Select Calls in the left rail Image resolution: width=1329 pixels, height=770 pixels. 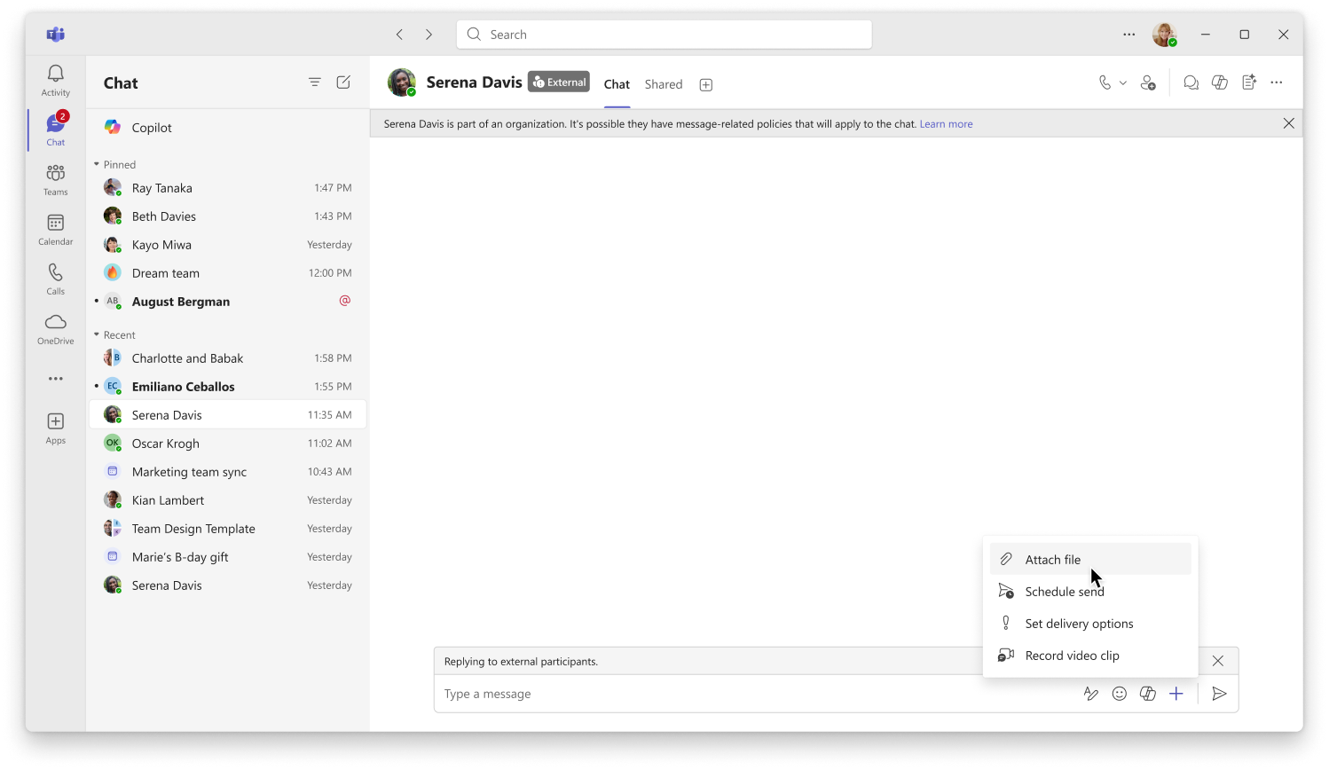55,278
